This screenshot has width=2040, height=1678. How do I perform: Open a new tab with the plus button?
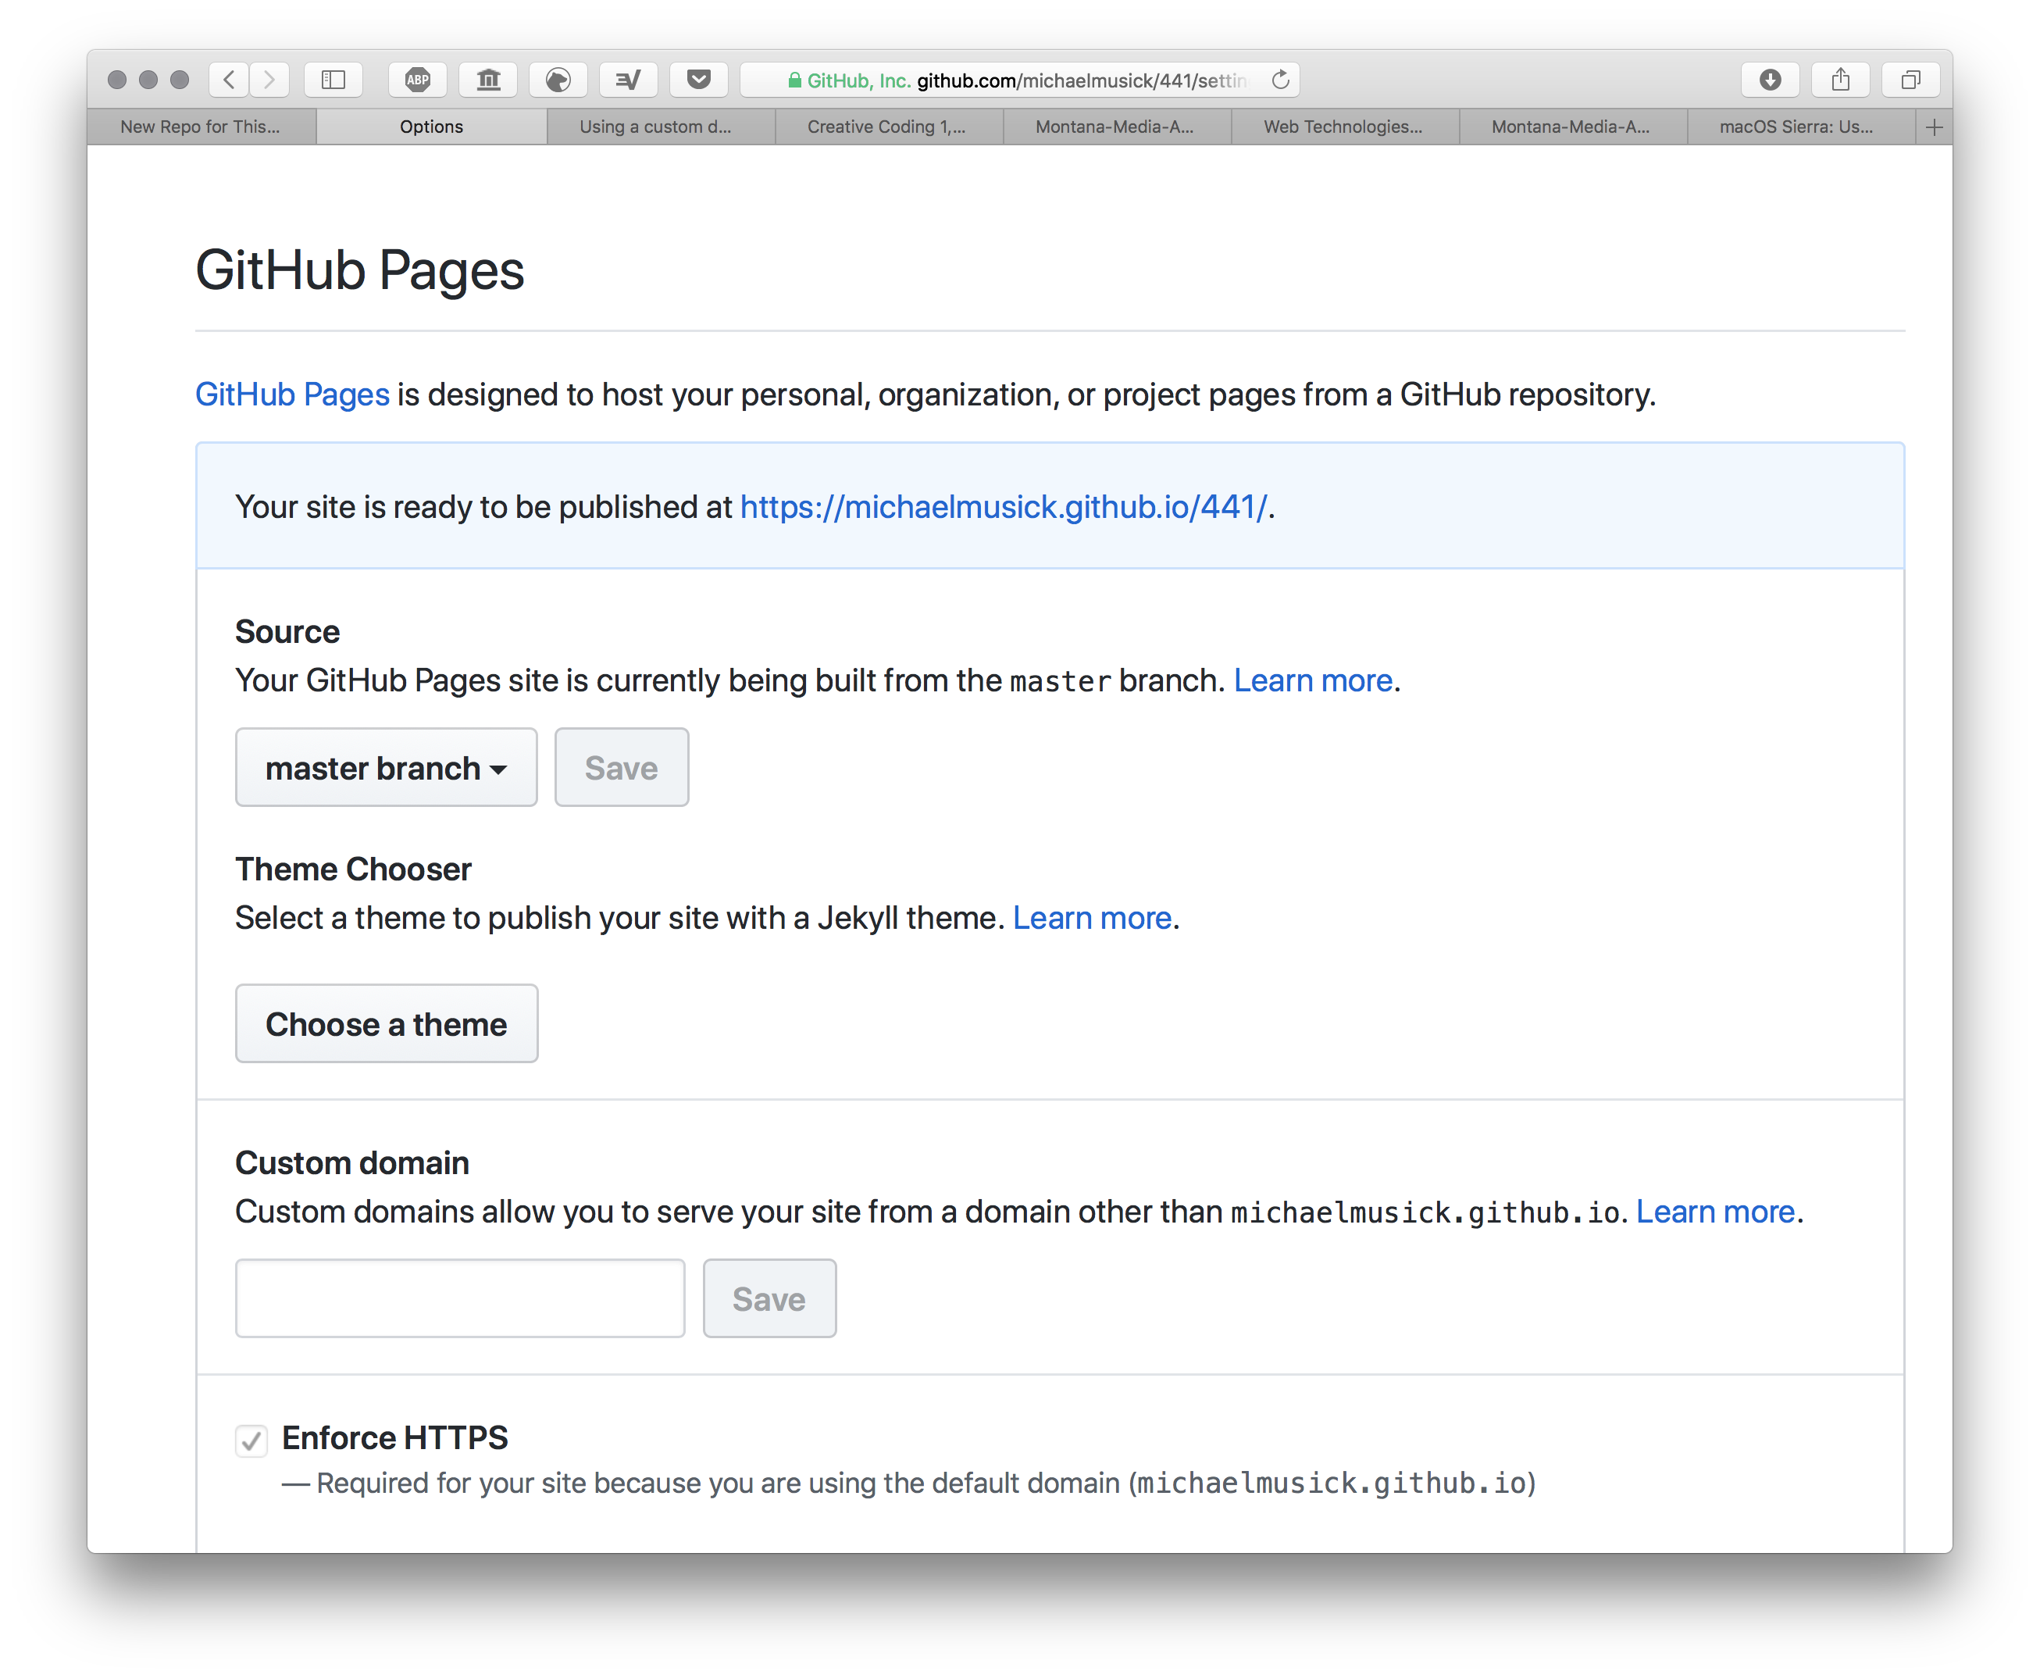click(1934, 127)
